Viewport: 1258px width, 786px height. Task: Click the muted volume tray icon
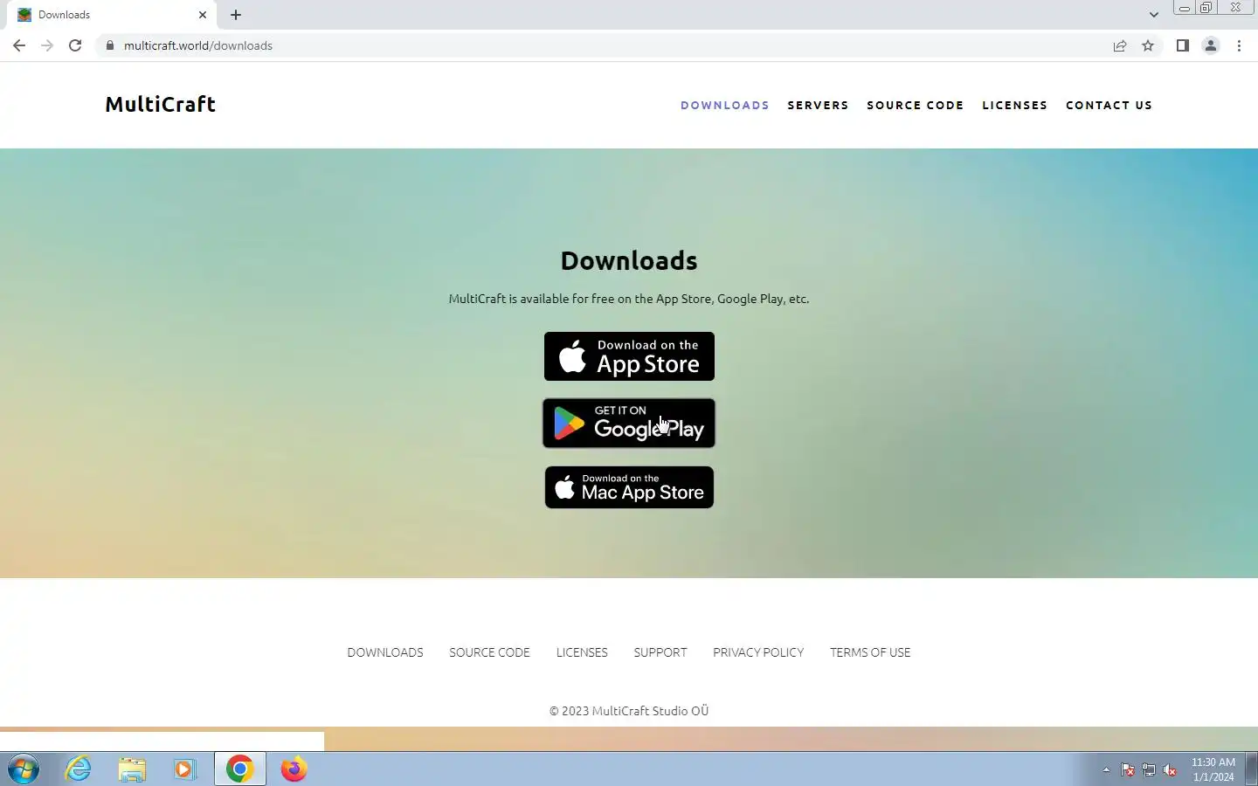coord(1170,770)
